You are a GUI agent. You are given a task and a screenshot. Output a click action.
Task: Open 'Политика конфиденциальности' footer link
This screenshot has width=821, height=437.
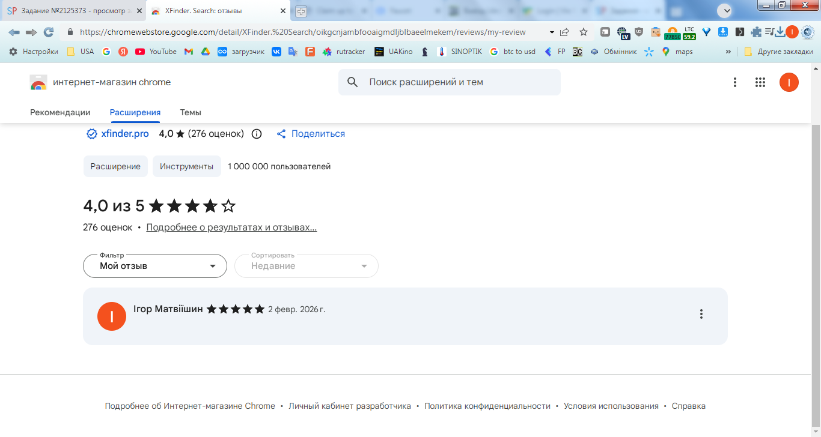click(487, 406)
